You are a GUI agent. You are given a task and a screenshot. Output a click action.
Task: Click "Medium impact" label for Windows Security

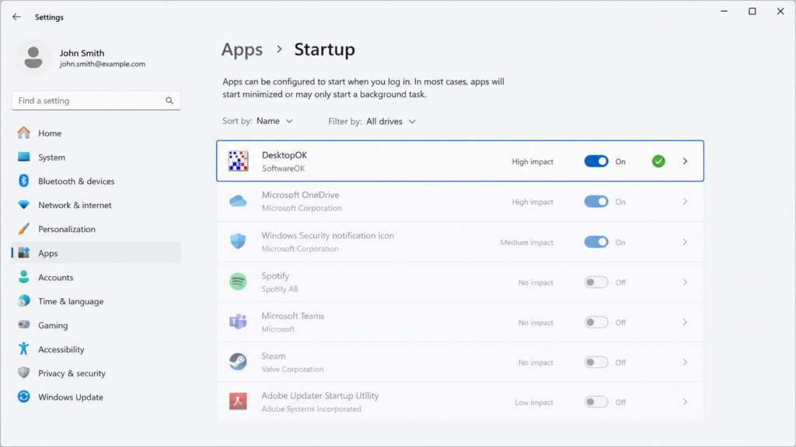point(526,242)
